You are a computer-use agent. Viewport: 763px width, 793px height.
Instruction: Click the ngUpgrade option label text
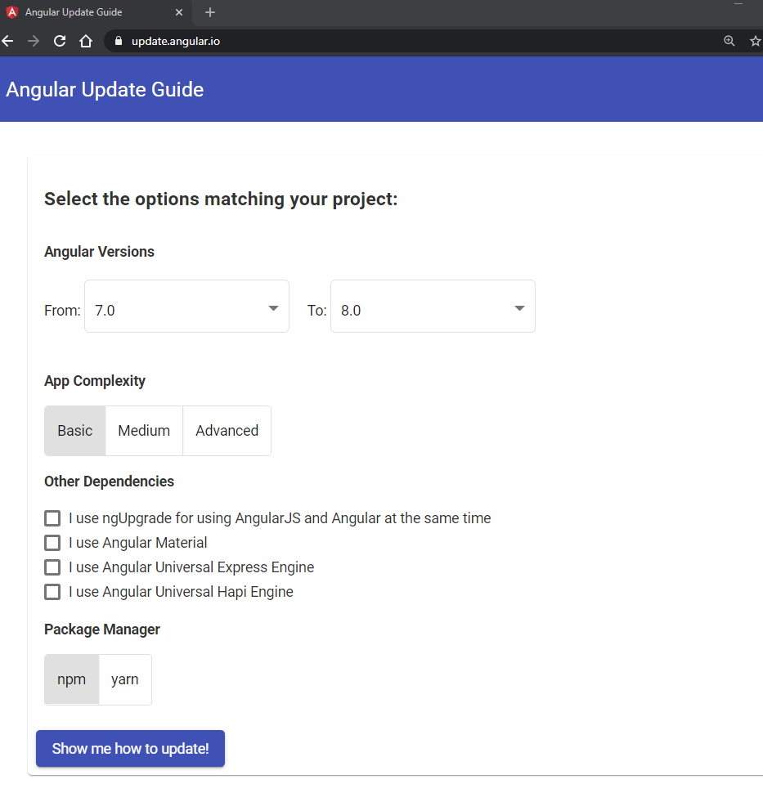coord(280,517)
